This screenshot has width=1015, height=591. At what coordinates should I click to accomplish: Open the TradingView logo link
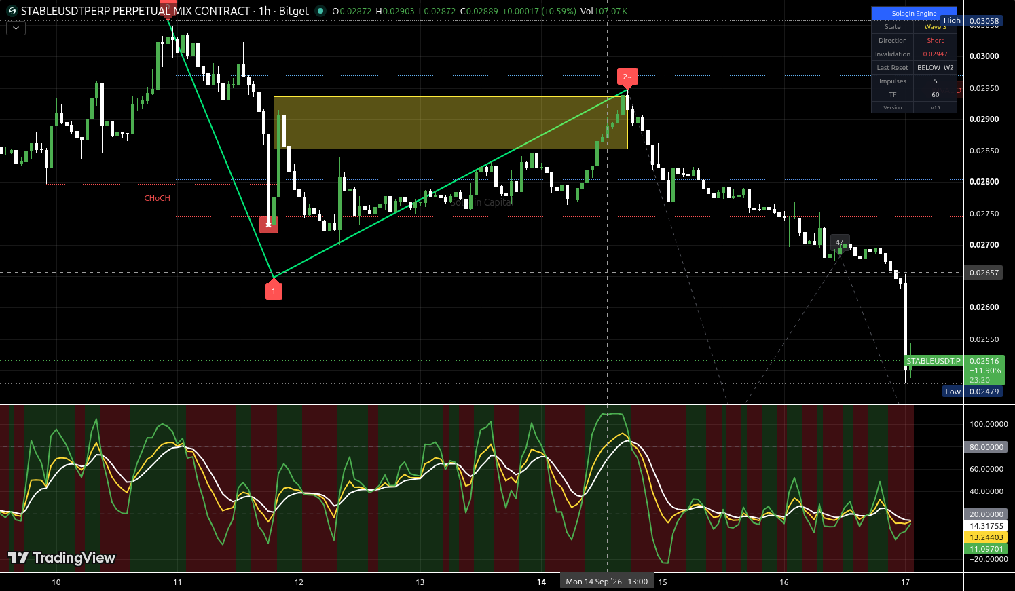(62, 558)
